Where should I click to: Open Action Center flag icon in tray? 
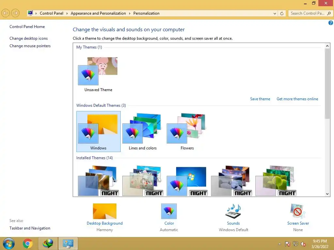(288, 244)
